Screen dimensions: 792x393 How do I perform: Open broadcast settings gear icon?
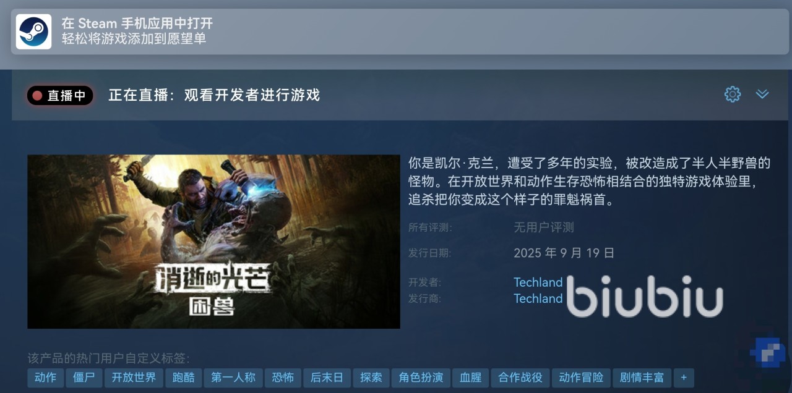click(733, 95)
